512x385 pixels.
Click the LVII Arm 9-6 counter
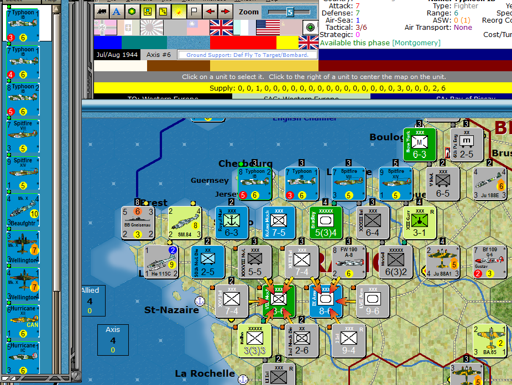(x=373, y=302)
